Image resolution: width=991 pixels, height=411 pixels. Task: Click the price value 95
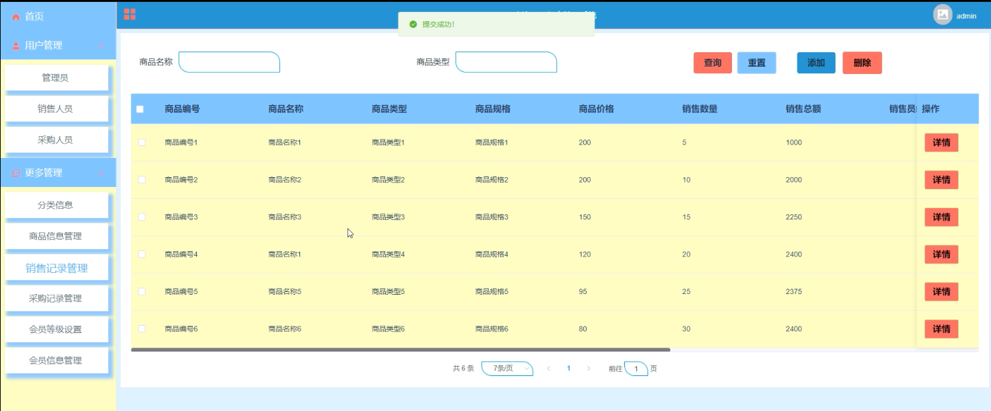coord(583,291)
